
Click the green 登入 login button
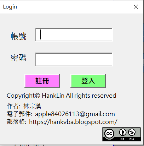pos(88,81)
